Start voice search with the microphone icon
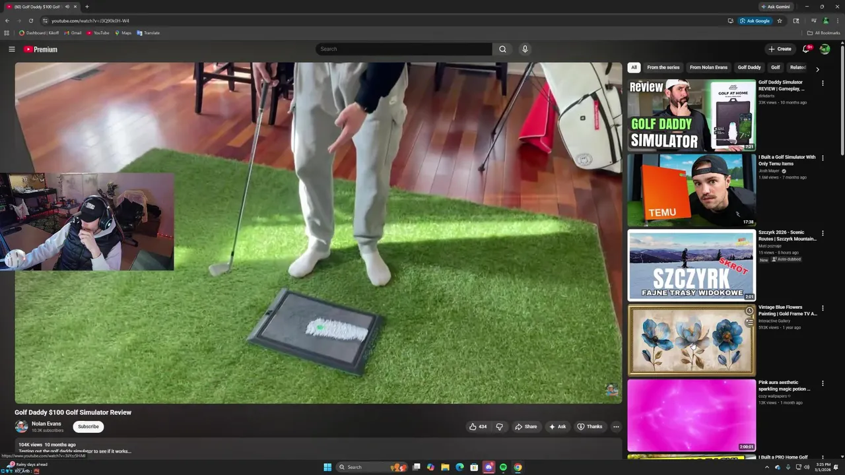Viewport: 845px width, 475px height. pyautogui.click(x=525, y=49)
